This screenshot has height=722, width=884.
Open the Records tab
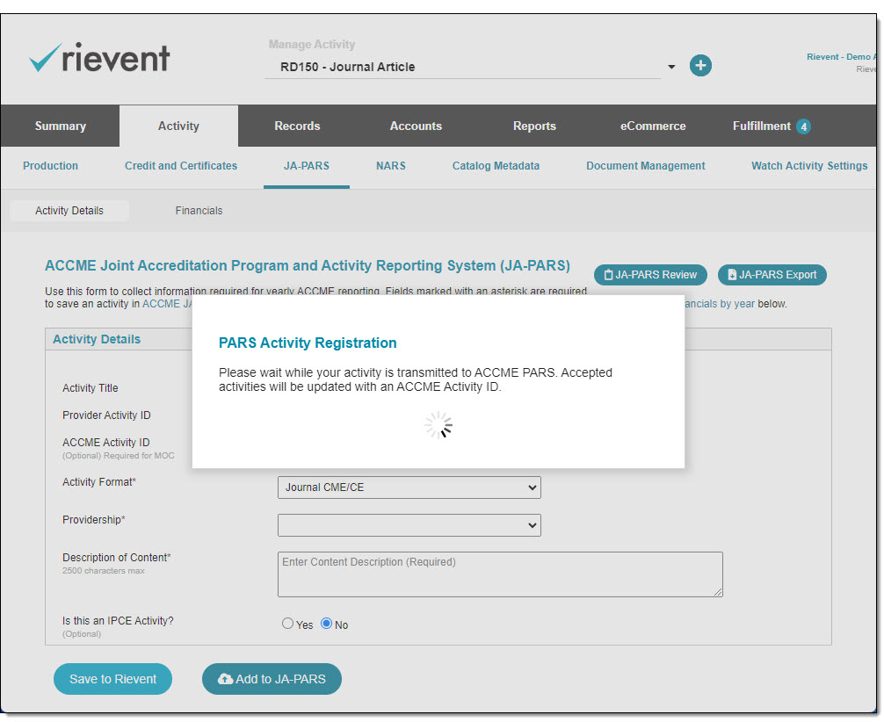[x=297, y=126]
